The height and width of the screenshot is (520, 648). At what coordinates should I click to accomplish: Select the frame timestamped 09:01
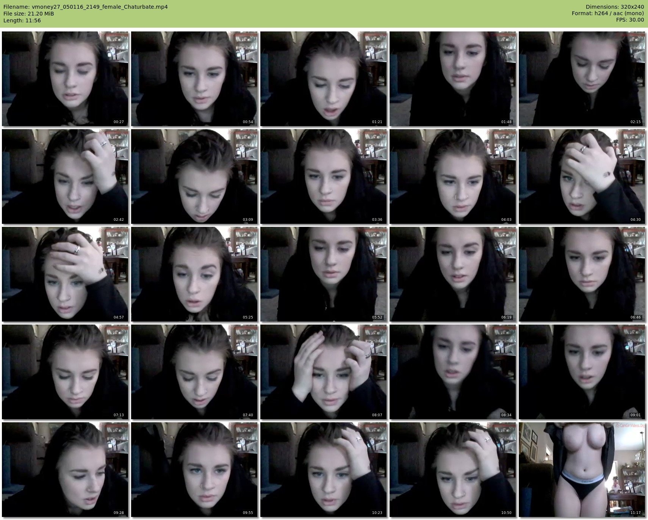(582, 372)
